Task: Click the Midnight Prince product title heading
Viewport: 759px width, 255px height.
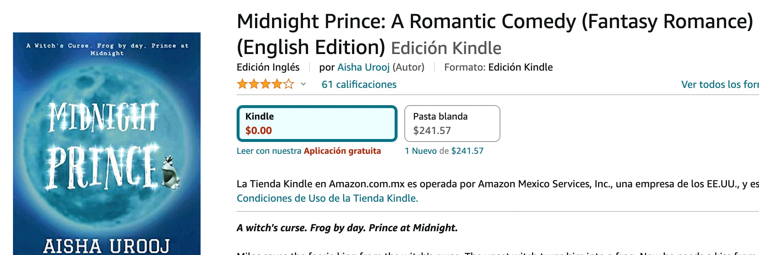Action: 494,22
